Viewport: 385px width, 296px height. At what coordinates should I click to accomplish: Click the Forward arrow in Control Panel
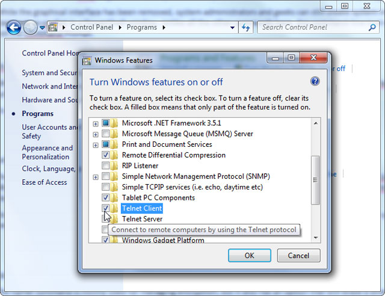point(30,27)
